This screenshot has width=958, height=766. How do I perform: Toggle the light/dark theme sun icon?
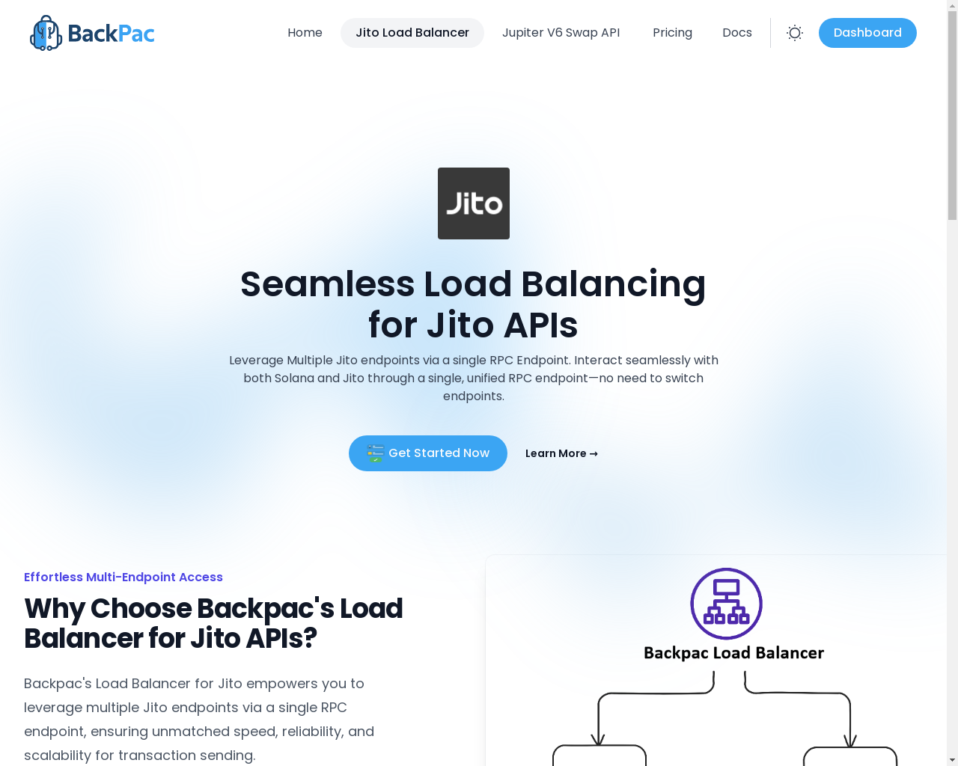(795, 33)
